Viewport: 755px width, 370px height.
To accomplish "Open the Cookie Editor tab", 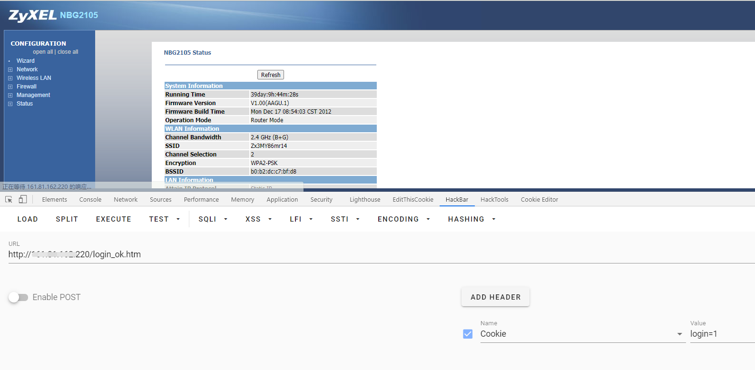I will [539, 200].
